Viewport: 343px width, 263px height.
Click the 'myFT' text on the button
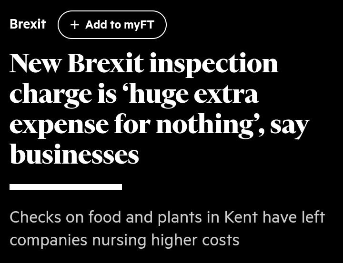[139, 25]
